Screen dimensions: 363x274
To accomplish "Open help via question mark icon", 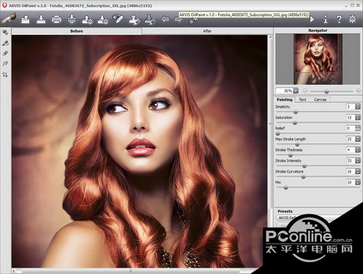I will pos(339,20).
